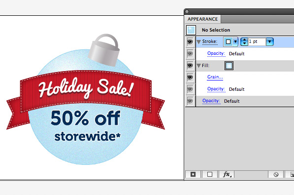Click the Add New Fill icon
The width and height of the screenshot is (294, 195).
(210, 174)
